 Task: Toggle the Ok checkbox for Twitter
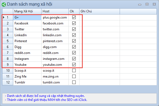(x=74, y=29)
